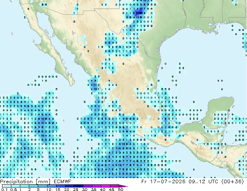The width and height of the screenshot is (247, 191).
Task: Click the '0.5' legend scale value
Action: (14, 189)
